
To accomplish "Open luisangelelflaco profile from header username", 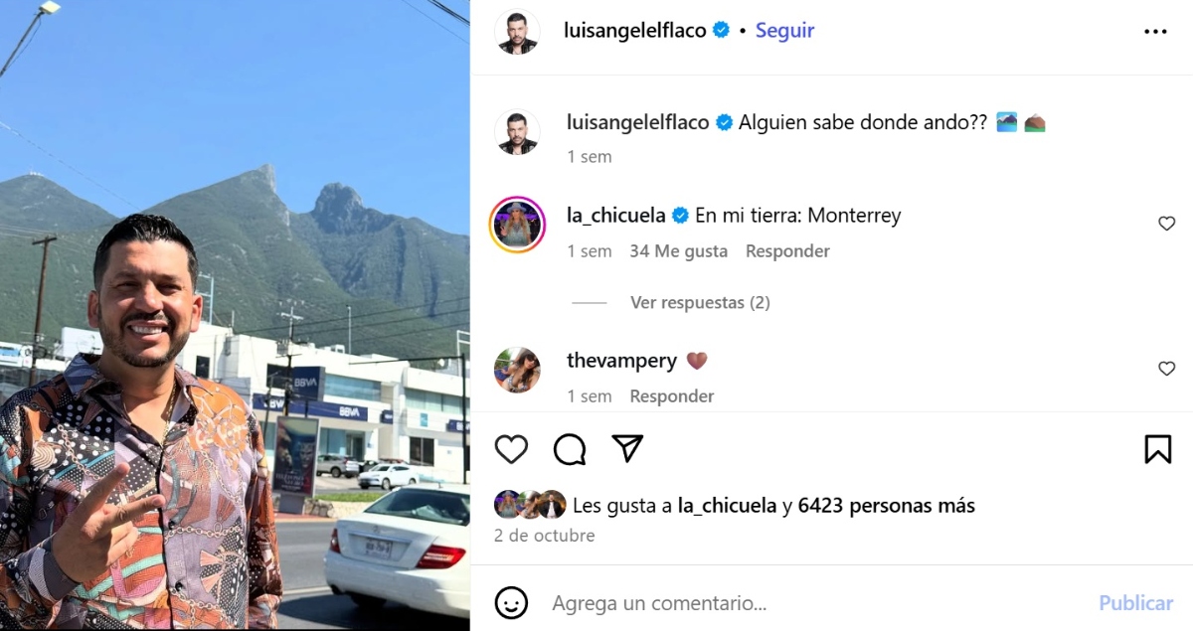I will point(634,30).
